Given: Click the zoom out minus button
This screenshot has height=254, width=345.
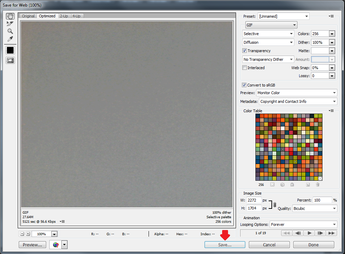Looking at the screenshot, I should tap(22, 234).
